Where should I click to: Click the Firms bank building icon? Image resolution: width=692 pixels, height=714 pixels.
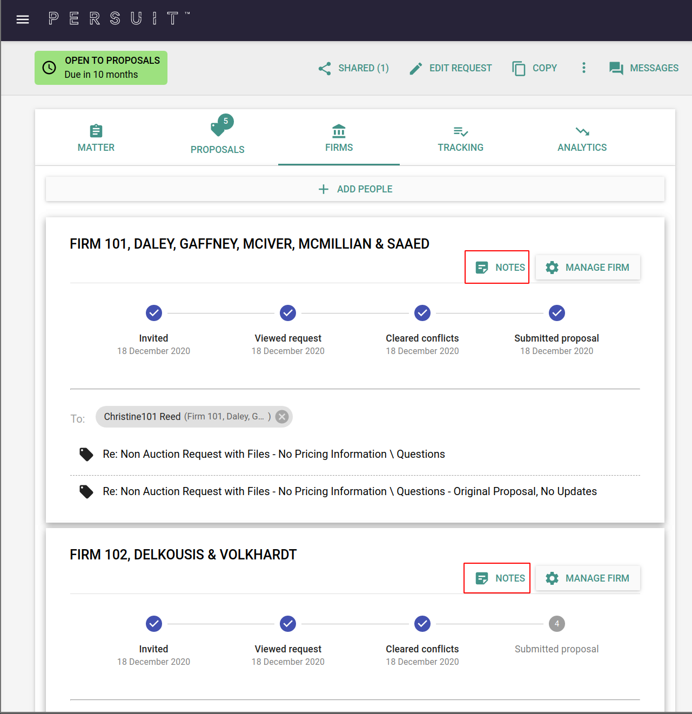point(339,131)
